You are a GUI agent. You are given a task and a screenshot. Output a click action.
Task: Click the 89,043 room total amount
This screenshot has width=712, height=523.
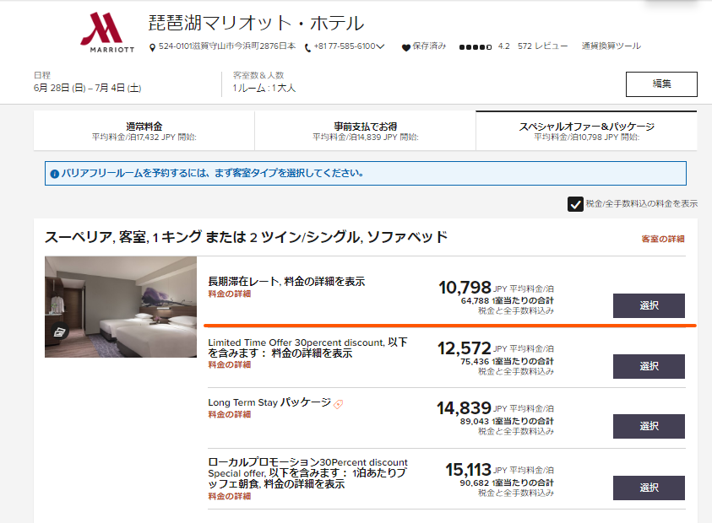point(475,422)
